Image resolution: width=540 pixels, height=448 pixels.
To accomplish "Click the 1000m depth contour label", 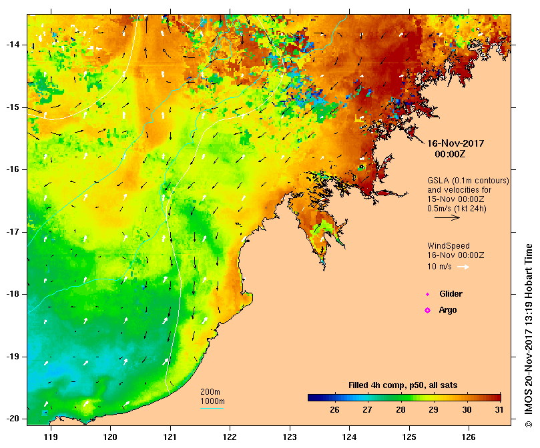I will click(212, 401).
